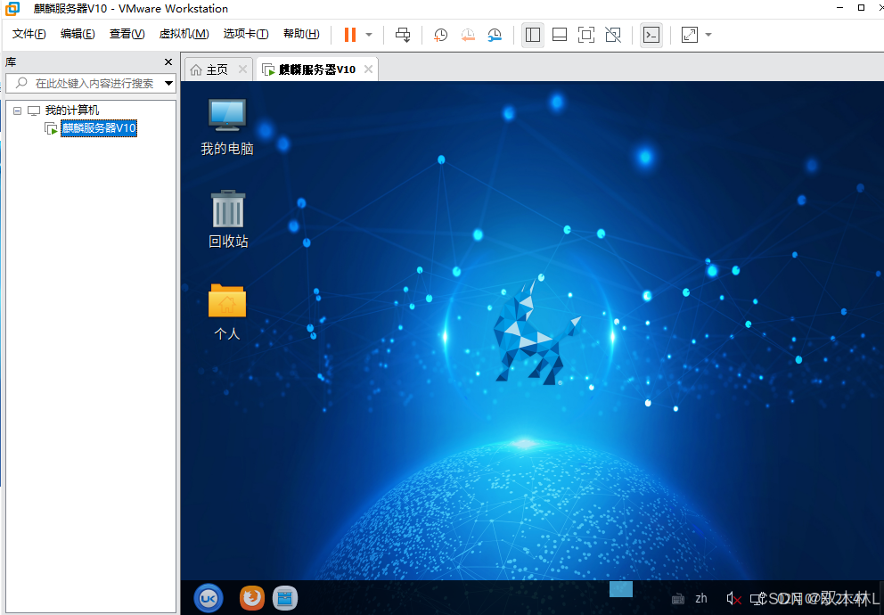The image size is (884, 615).
Task: Toggle Unity mode icon
Action: tap(613, 35)
